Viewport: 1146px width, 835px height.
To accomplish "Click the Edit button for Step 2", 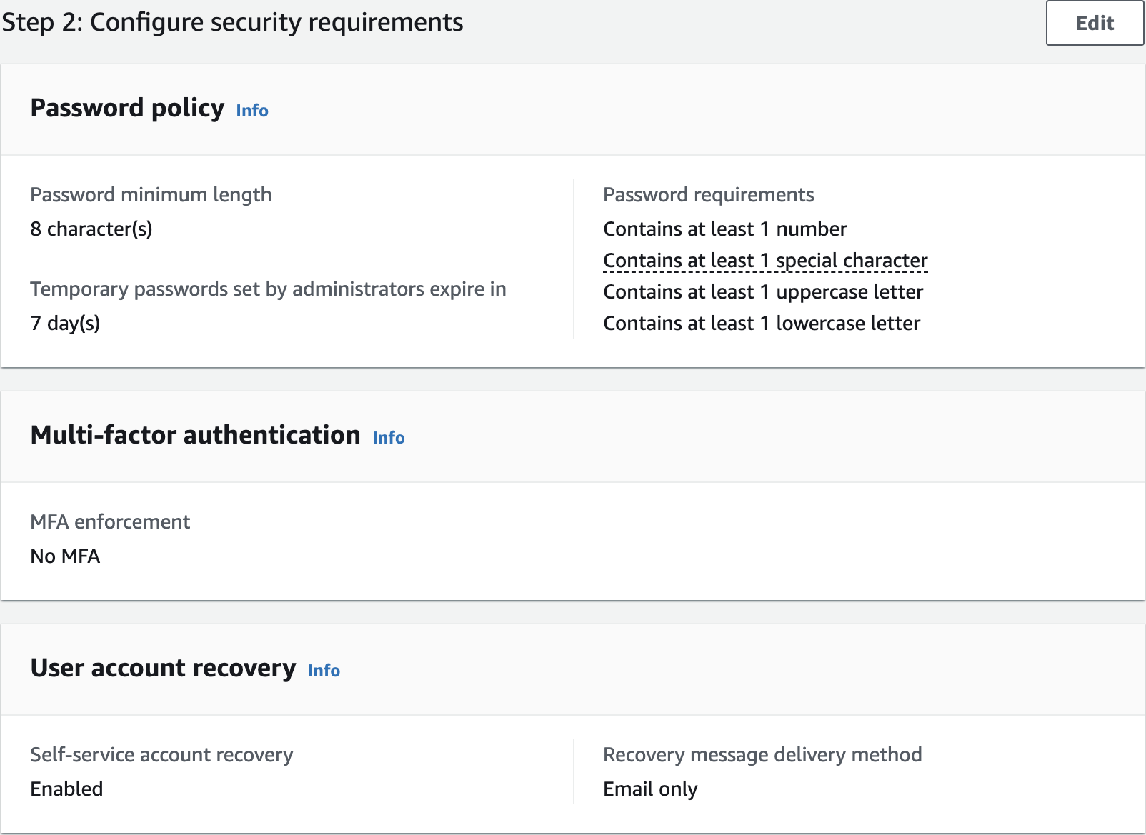I will click(x=1094, y=24).
